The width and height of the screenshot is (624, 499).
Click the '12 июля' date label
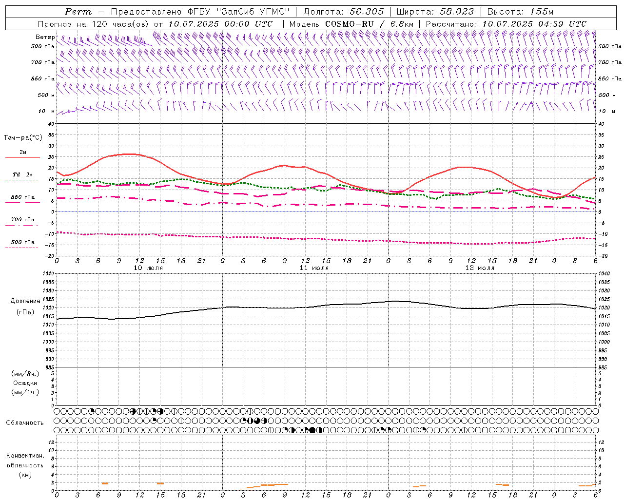(x=480, y=268)
